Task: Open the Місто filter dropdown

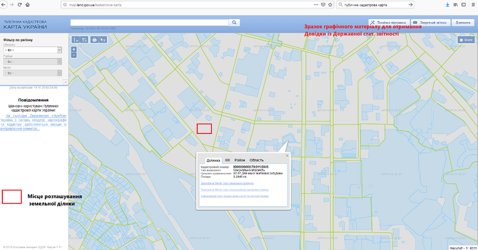Action: pos(33,73)
